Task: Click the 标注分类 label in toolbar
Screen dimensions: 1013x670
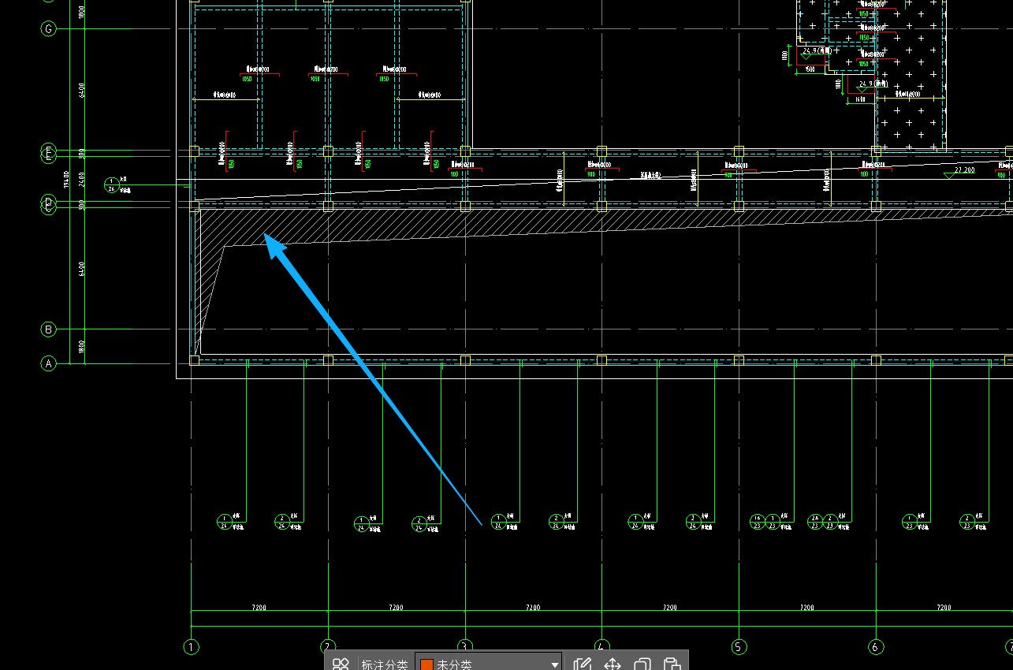Action: tap(385, 664)
